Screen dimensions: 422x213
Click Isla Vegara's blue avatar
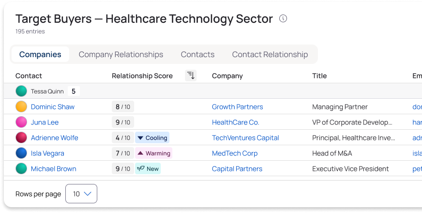coord(21,153)
